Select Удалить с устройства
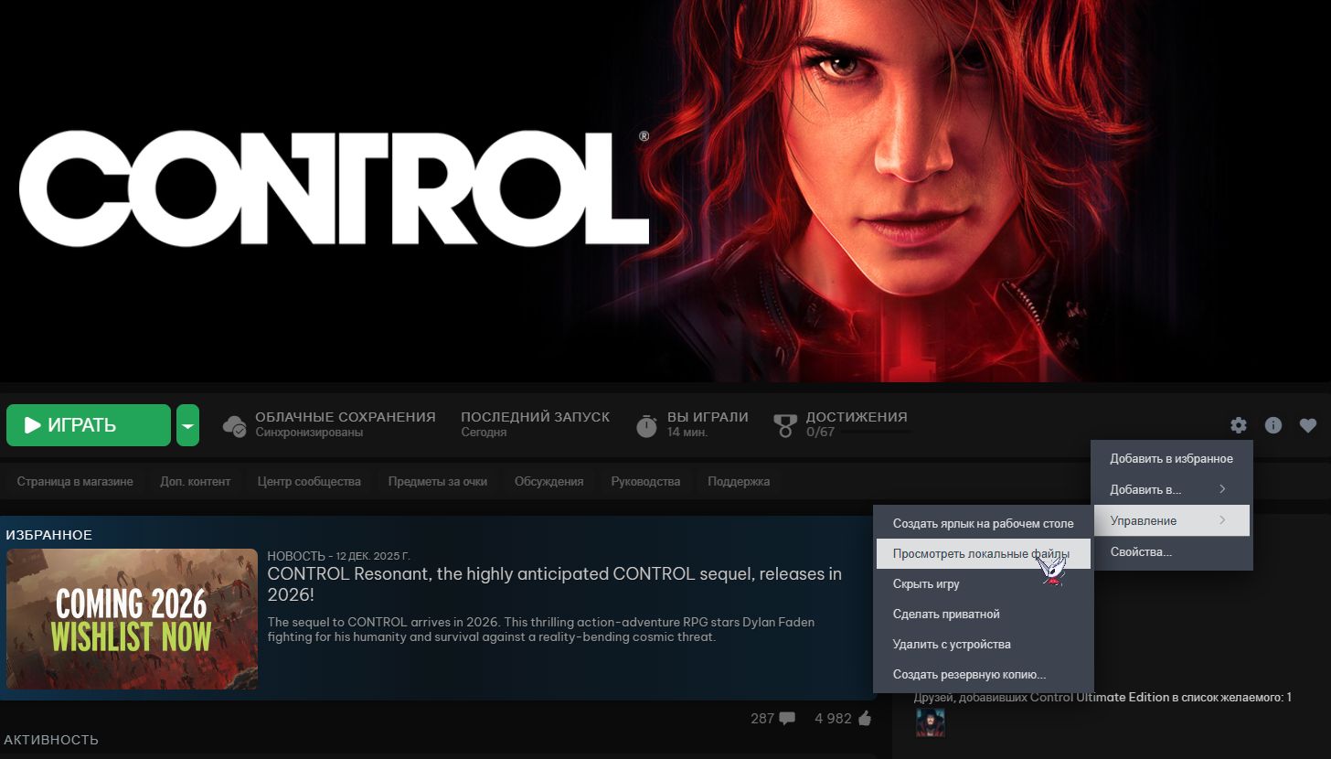 [x=983, y=644]
